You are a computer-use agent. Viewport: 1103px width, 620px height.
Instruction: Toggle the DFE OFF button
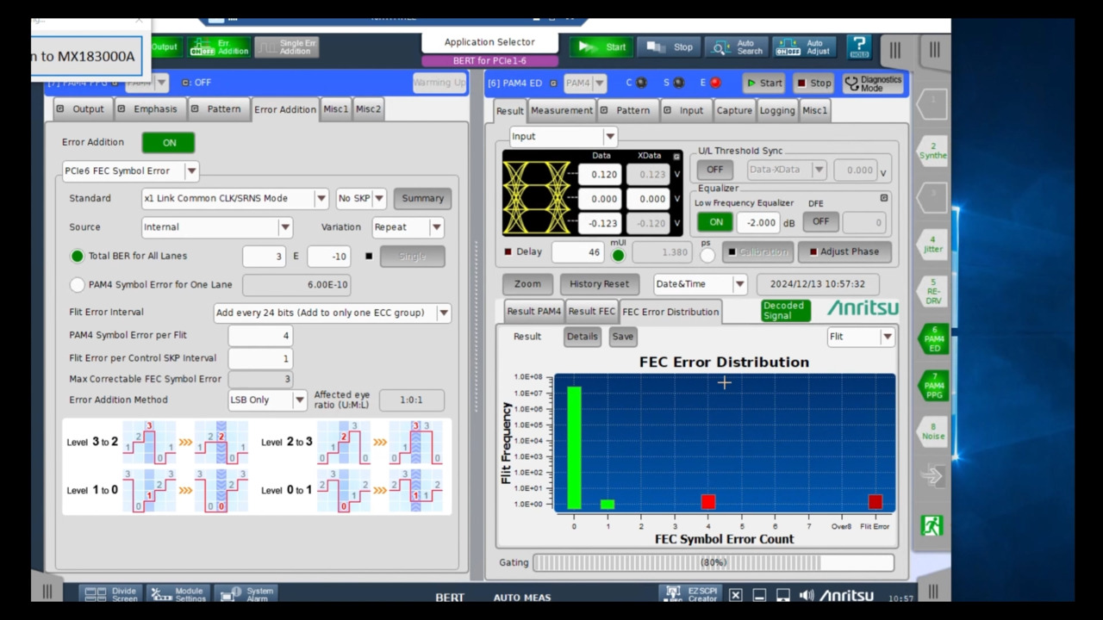point(820,222)
